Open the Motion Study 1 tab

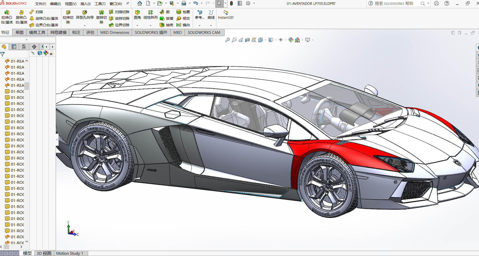point(70,253)
